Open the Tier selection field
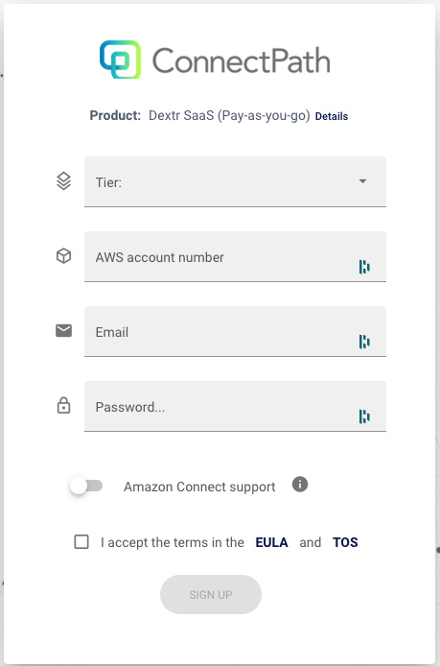 [235, 181]
